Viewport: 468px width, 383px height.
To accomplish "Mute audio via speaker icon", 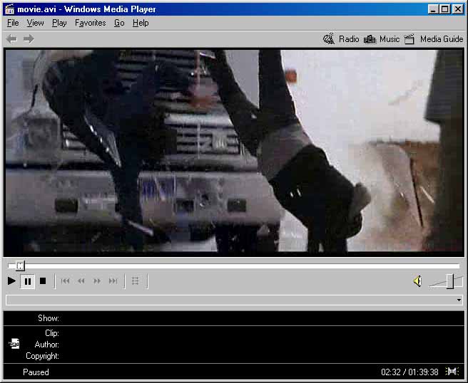I will pyautogui.click(x=418, y=281).
